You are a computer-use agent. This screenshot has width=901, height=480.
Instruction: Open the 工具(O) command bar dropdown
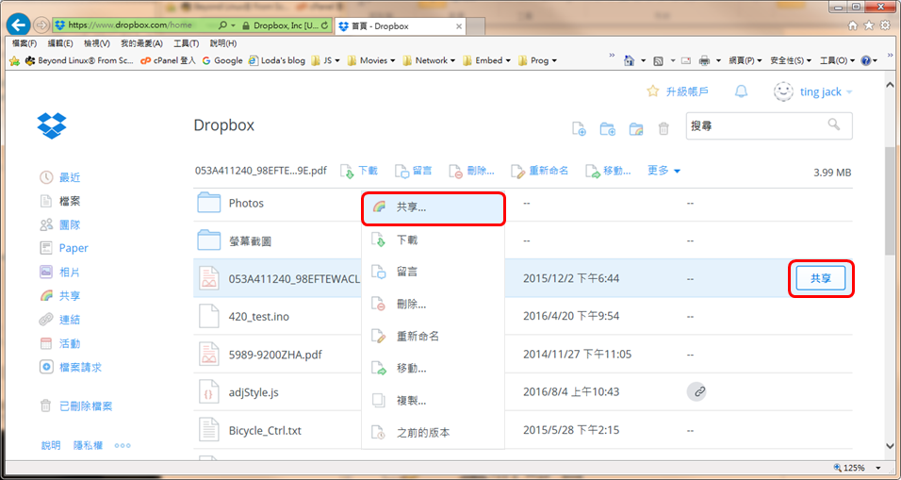(837, 60)
